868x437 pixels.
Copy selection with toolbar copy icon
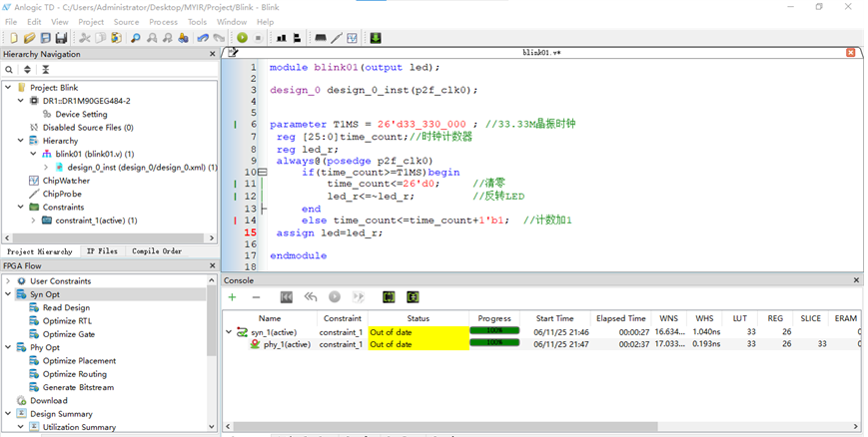click(100, 38)
